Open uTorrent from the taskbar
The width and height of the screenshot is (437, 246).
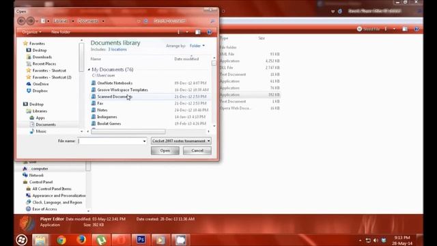coord(101,240)
